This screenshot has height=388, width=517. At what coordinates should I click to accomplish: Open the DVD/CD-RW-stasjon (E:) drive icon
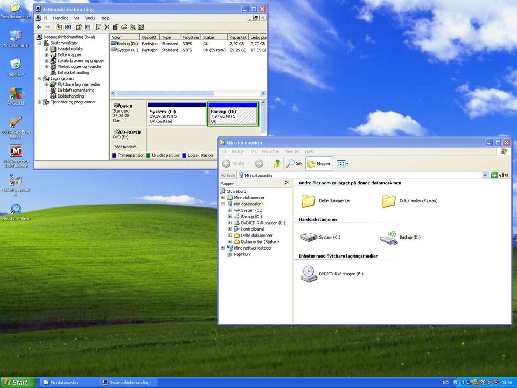tap(309, 274)
